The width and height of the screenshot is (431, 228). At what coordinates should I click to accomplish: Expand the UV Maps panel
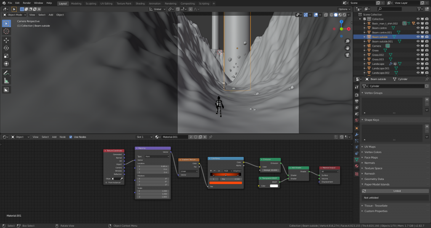coord(370,147)
